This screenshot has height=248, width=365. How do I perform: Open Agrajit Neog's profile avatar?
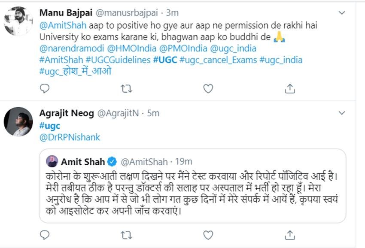click(x=18, y=122)
